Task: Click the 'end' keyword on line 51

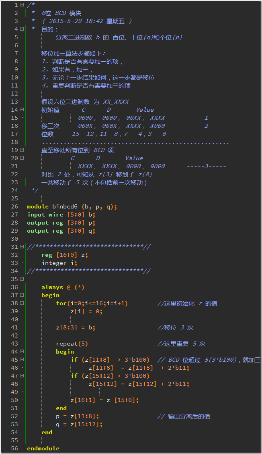Action: click(x=61, y=408)
